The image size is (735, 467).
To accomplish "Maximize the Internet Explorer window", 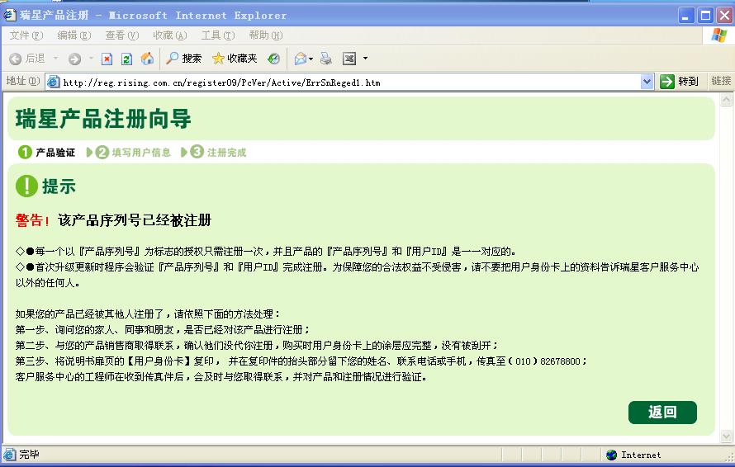I will 705,16.
